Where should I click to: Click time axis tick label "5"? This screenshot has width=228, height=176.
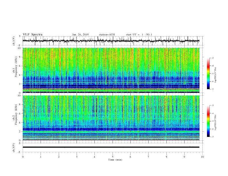[x=113, y=157]
